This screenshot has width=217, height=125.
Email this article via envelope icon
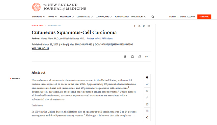pos(149,26)
